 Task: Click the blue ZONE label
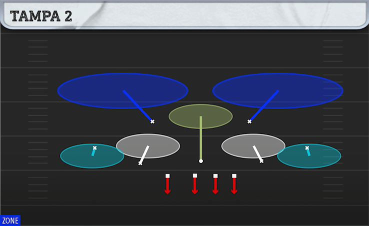pos(10,220)
